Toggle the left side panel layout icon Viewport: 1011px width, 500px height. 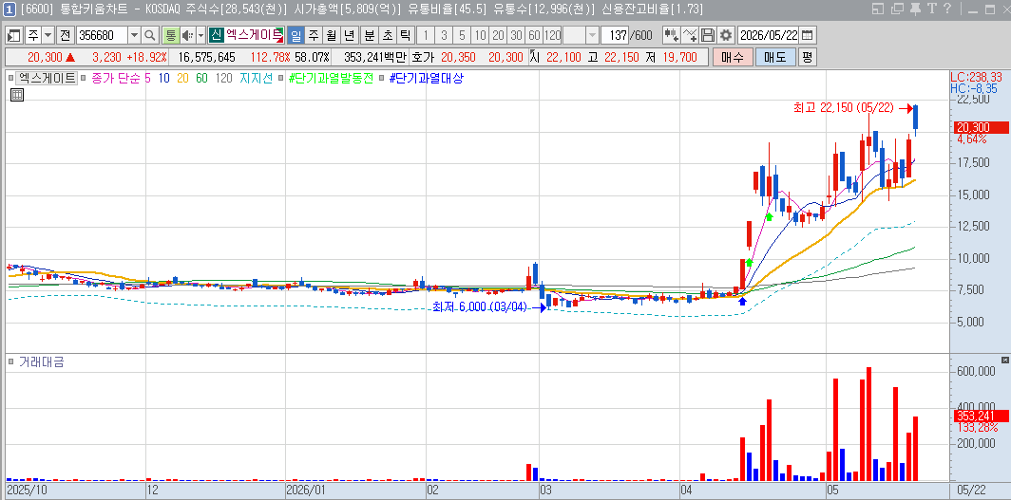[14, 35]
